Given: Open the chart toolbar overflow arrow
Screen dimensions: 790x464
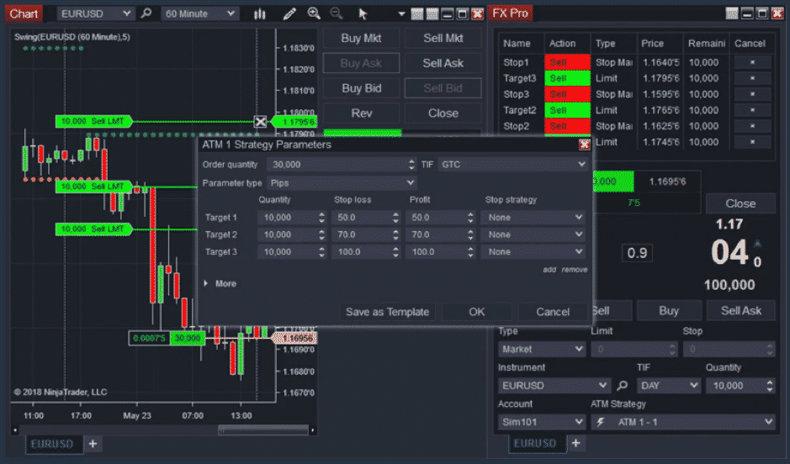Looking at the screenshot, I should (401, 13).
